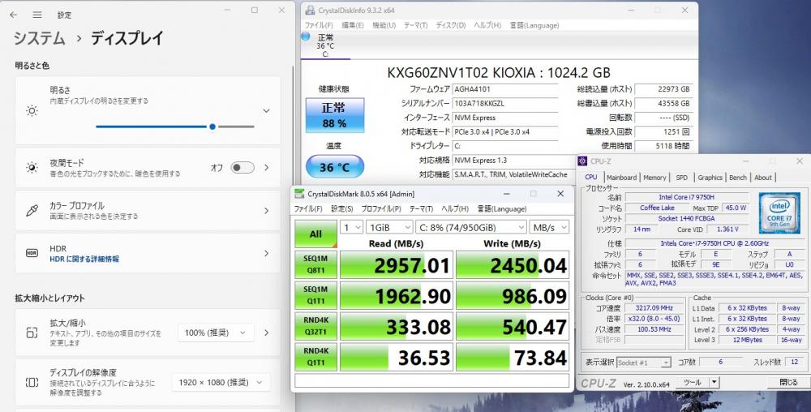
Task: Open CrystalDiskInfo 機能(U) menu
Action: point(384,25)
